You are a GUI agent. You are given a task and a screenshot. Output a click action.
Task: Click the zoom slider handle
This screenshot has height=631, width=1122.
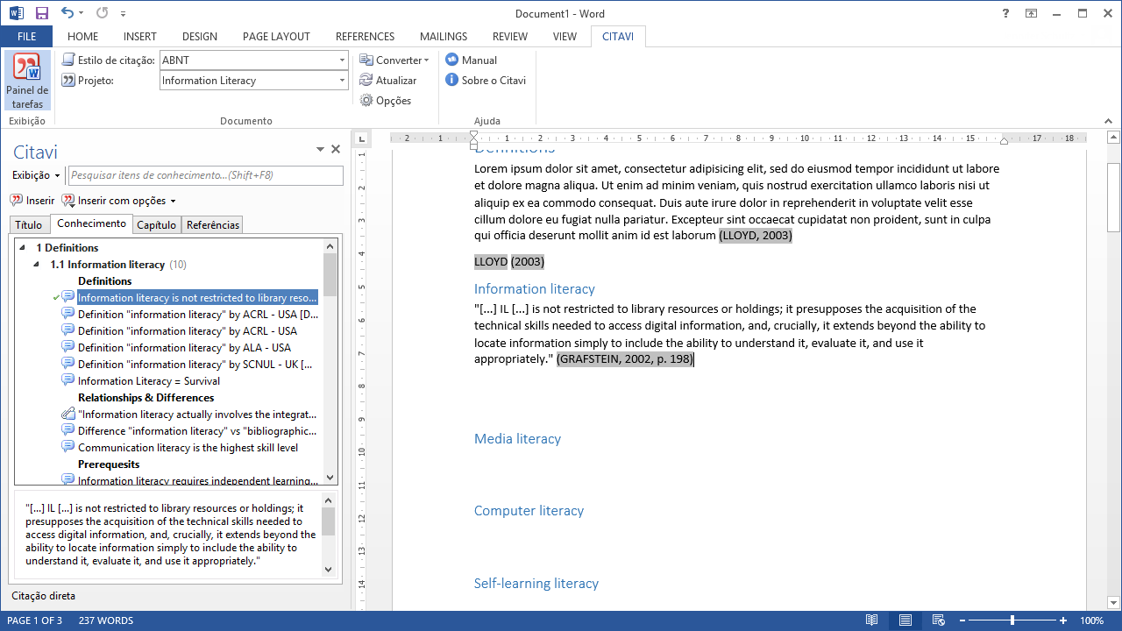tap(1012, 620)
